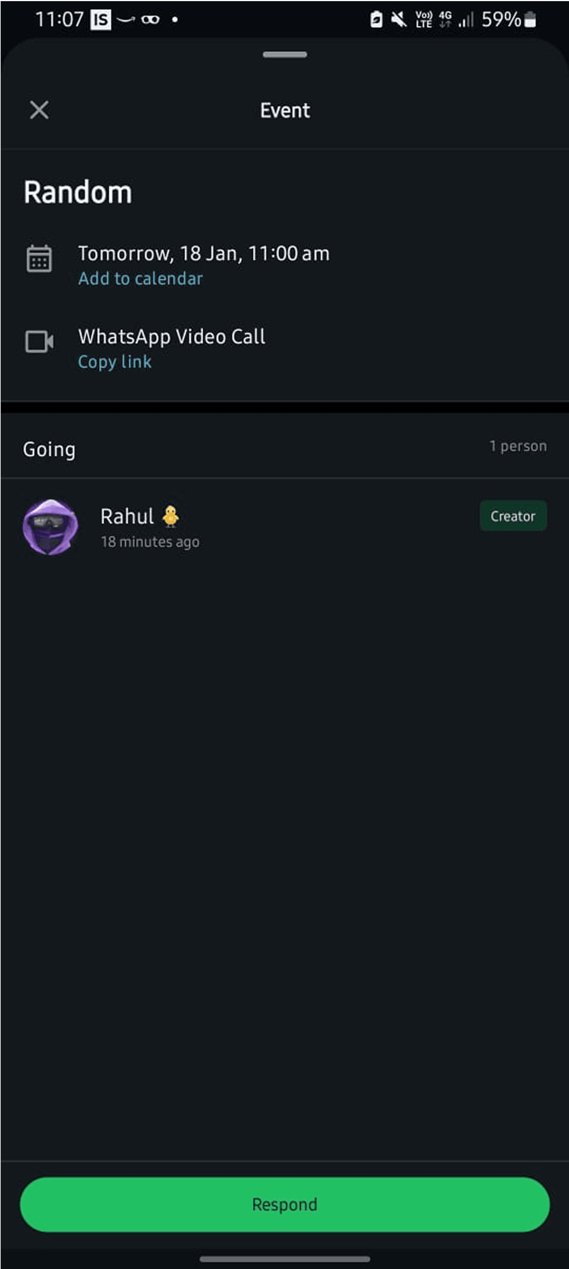Tap the battery icon in the status bar
This screenshot has width=569, height=1269.
pos(530,20)
